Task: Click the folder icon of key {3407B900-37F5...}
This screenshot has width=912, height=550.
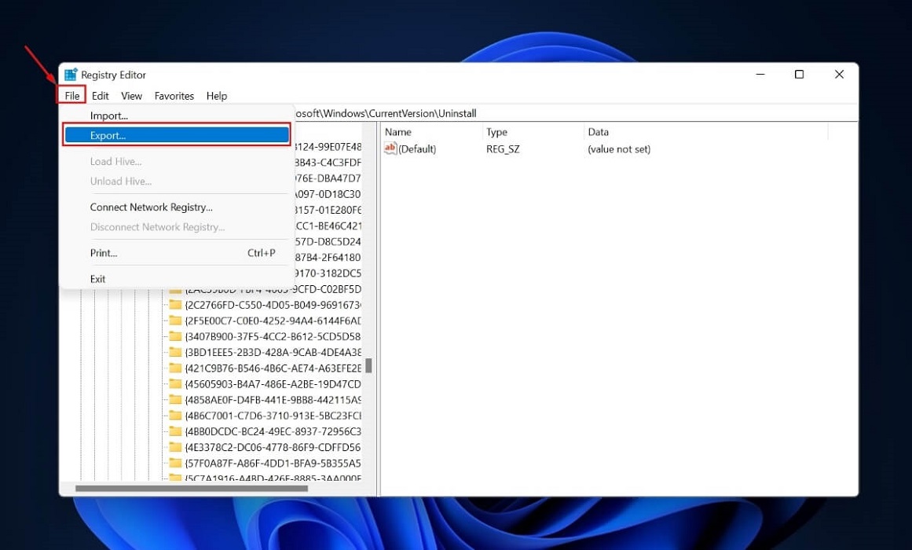Action: pyautogui.click(x=174, y=335)
